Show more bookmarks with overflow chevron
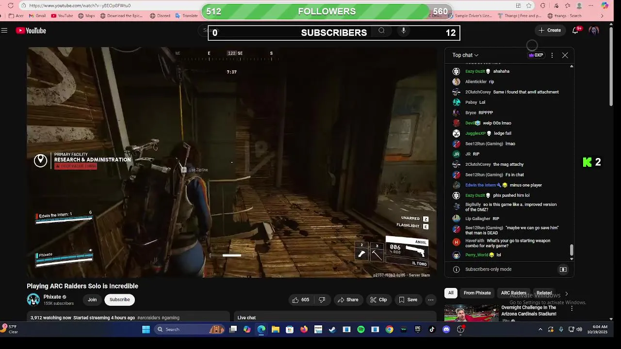621x349 pixels. click(602, 16)
